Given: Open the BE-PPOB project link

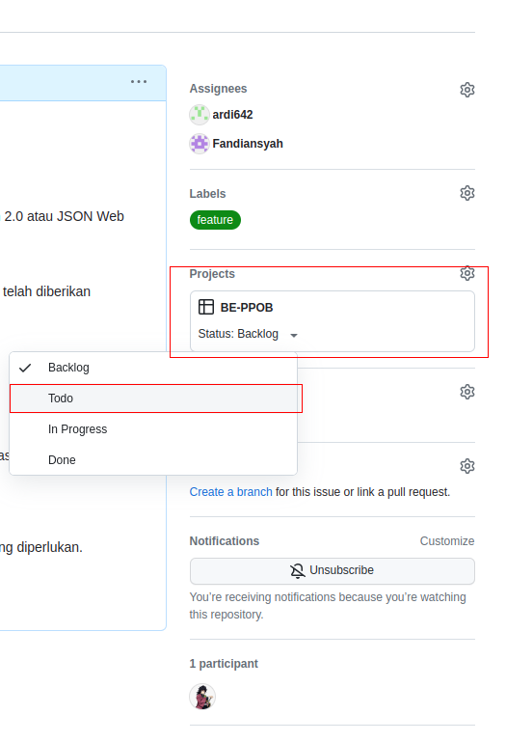Looking at the screenshot, I should [x=247, y=308].
